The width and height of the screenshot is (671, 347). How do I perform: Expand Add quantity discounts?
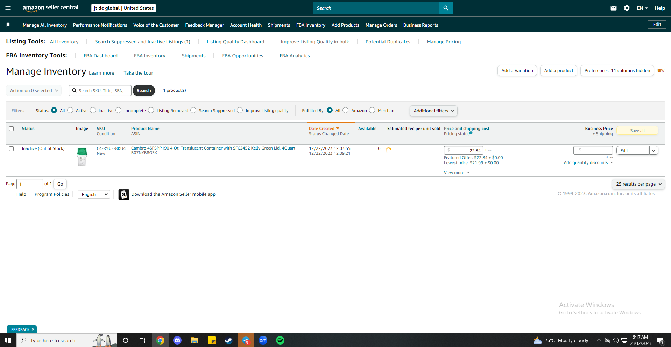[x=588, y=162]
